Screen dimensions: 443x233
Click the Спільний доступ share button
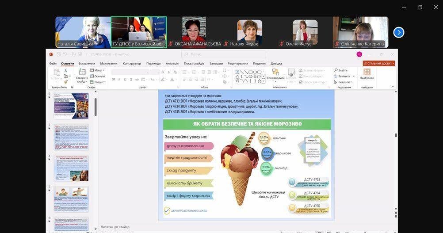coord(379,63)
